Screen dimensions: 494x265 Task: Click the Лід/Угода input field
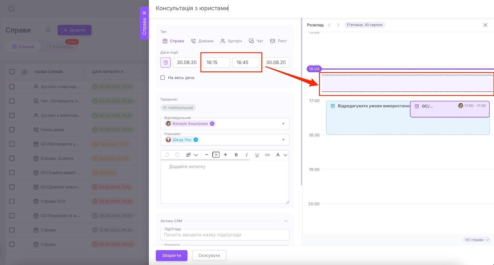[225, 235]
